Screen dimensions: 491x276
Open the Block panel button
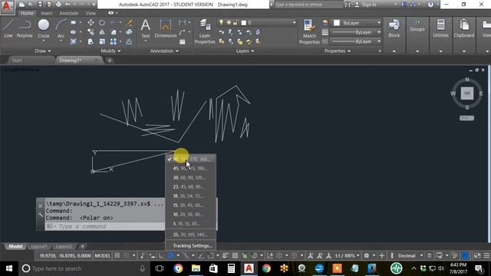coord(394,28)
